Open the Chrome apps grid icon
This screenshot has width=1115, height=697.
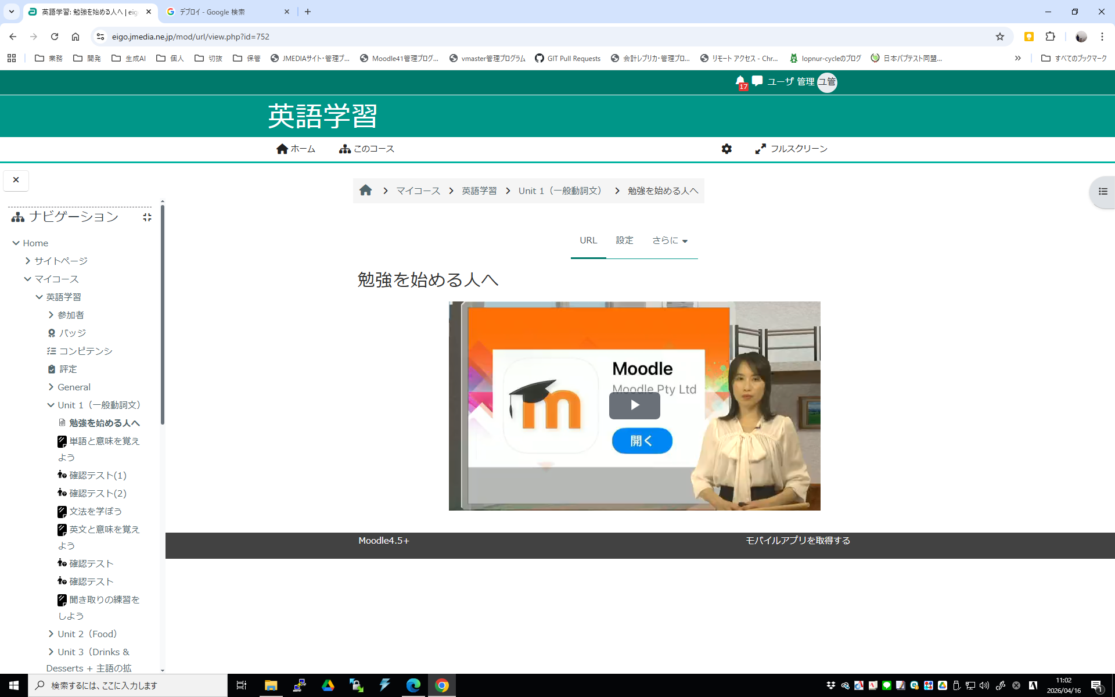(12, 58)
